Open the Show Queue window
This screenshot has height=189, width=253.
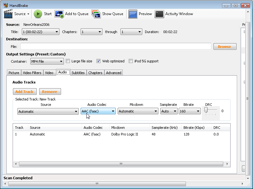96,14
